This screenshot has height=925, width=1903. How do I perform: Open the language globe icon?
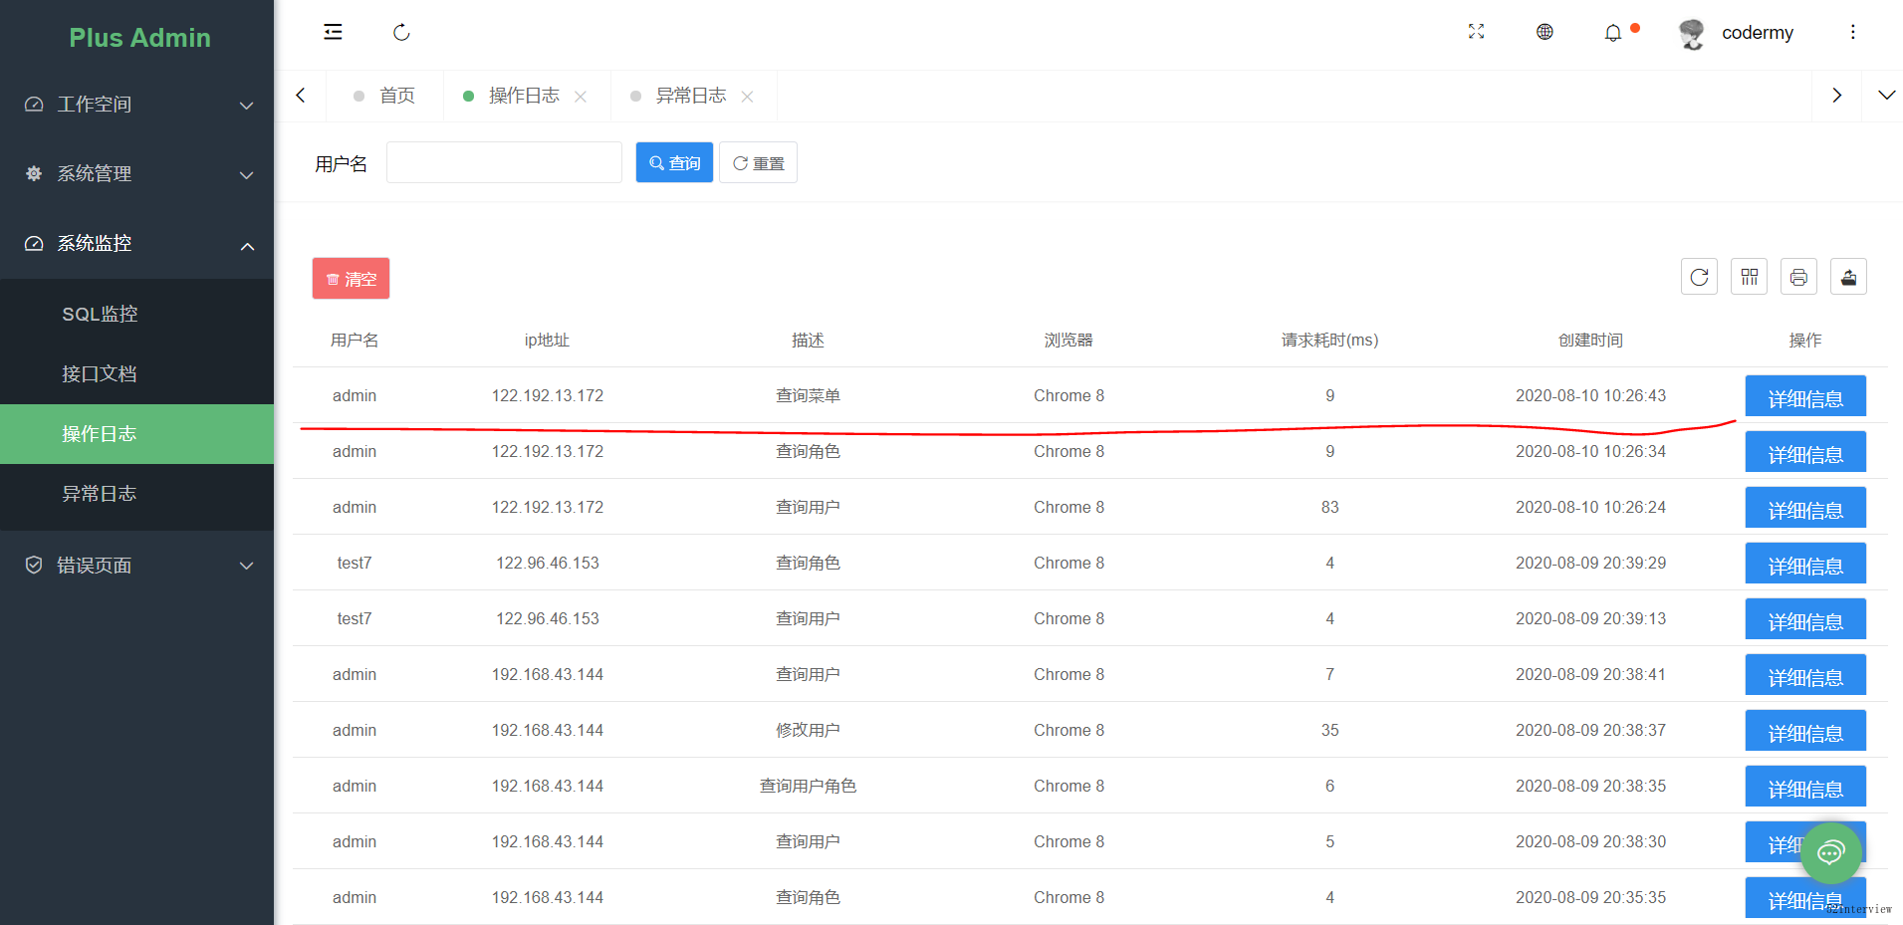(1545, 32)
